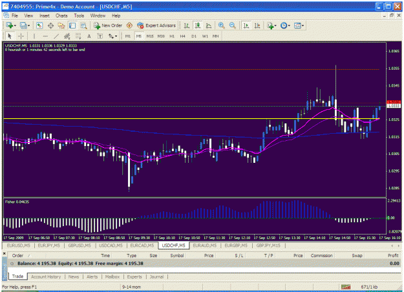This screenshot has height=292, width=404.
Task: Switch timeframe to M1
Action: point(128,36)
